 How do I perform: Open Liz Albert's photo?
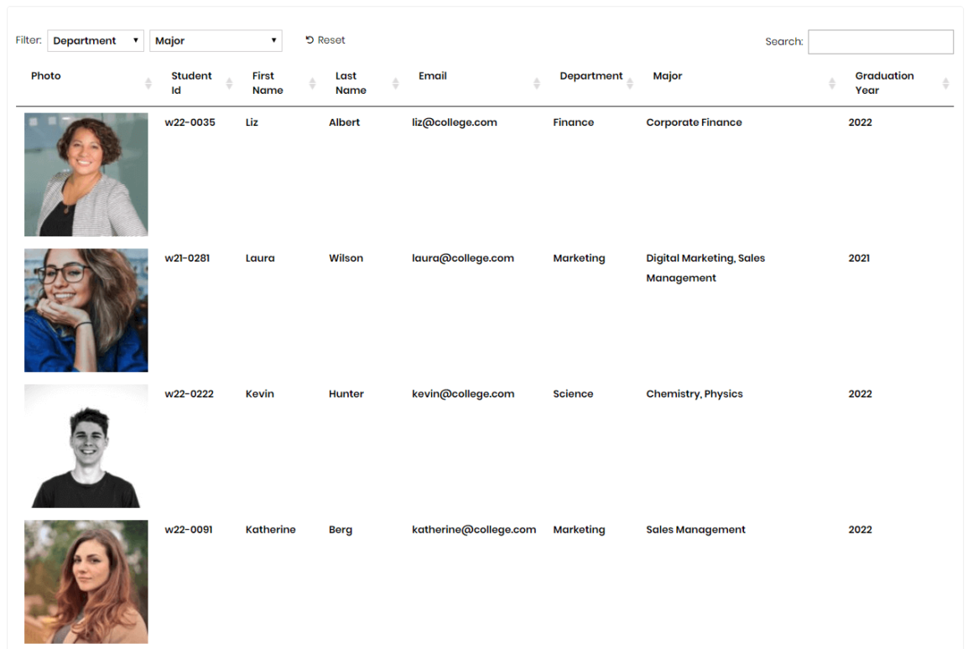click(86, 174)
